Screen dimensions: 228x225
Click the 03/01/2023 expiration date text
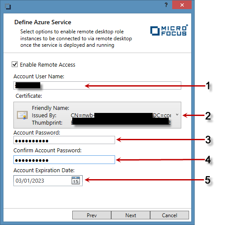[30, 181]
